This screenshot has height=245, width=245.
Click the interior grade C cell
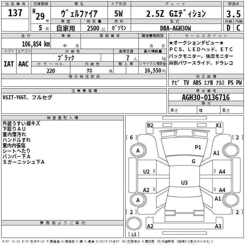point(239,28)
